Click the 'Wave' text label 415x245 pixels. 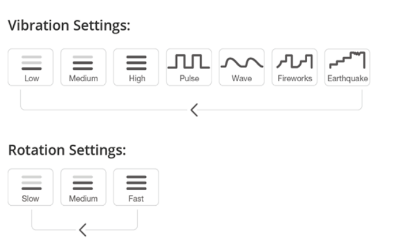tap(242, 78)
